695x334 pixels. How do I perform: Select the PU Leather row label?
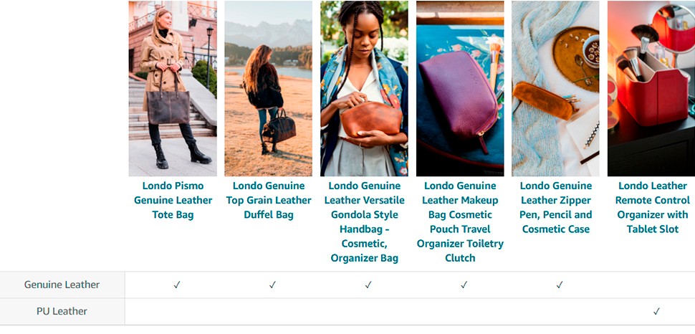coord(62,311)
